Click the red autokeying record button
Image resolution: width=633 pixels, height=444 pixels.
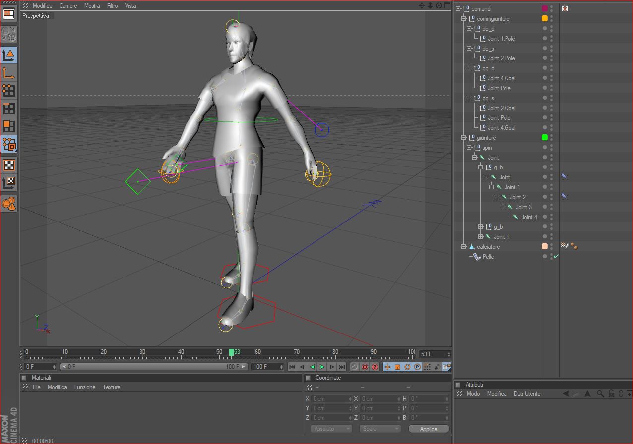pyautogui.click(x=365, y=367)
